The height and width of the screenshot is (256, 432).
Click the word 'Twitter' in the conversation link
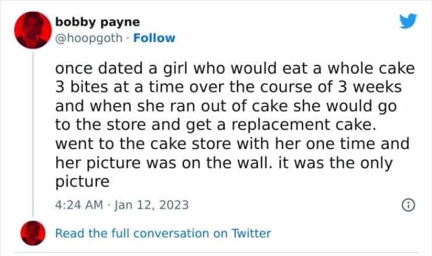pos(251,233)
